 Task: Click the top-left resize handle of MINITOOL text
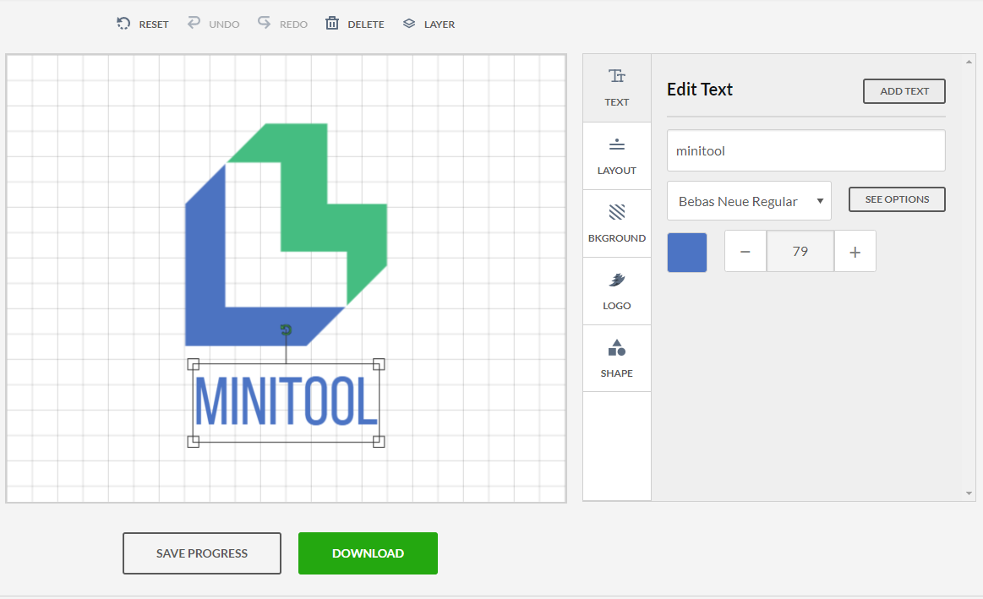click(x=193, y=365)
